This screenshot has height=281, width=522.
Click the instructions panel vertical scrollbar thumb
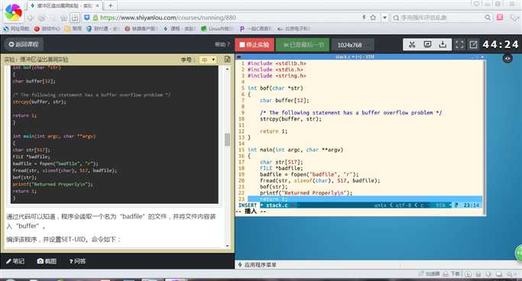coord(228,140)
